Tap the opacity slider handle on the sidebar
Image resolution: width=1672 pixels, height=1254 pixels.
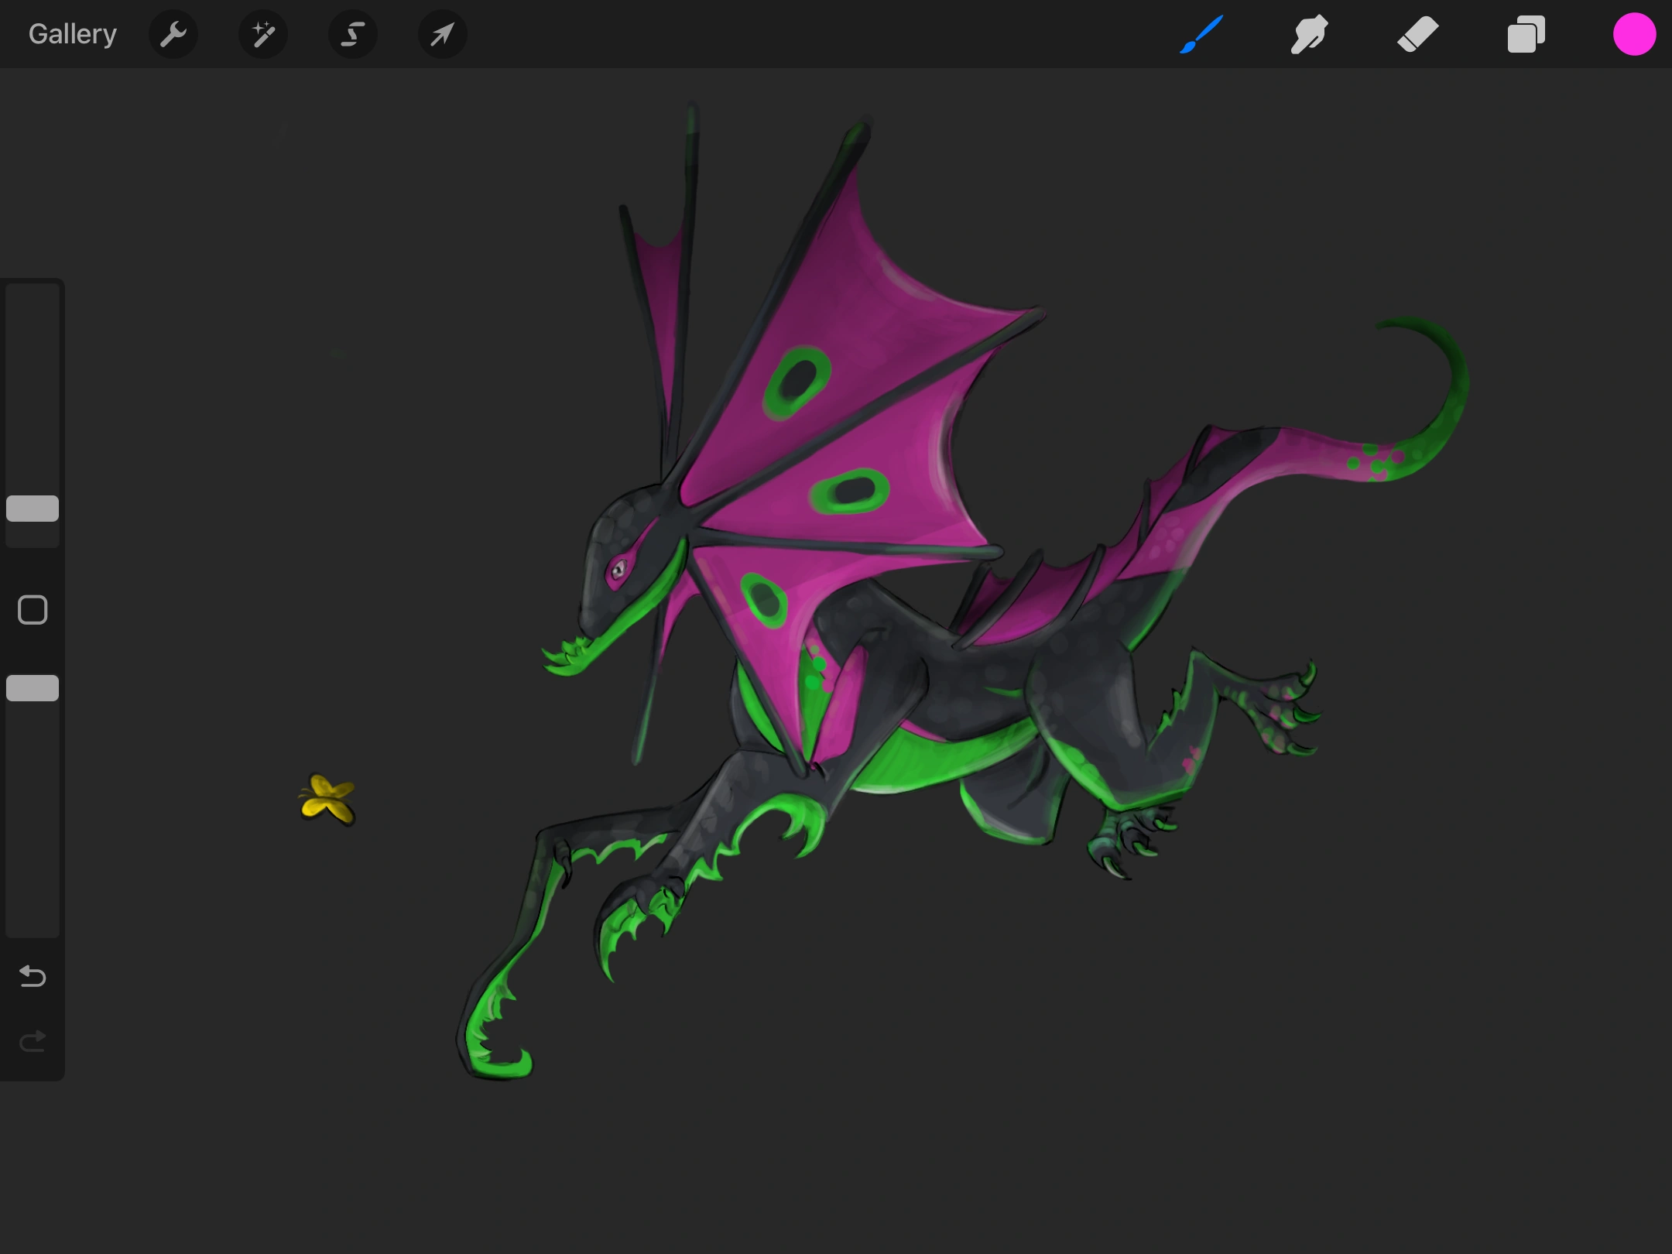click(x=32, y=687)
